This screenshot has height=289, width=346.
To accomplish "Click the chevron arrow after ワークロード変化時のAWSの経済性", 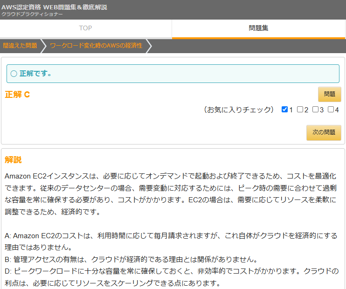I will tap(149, 46).
